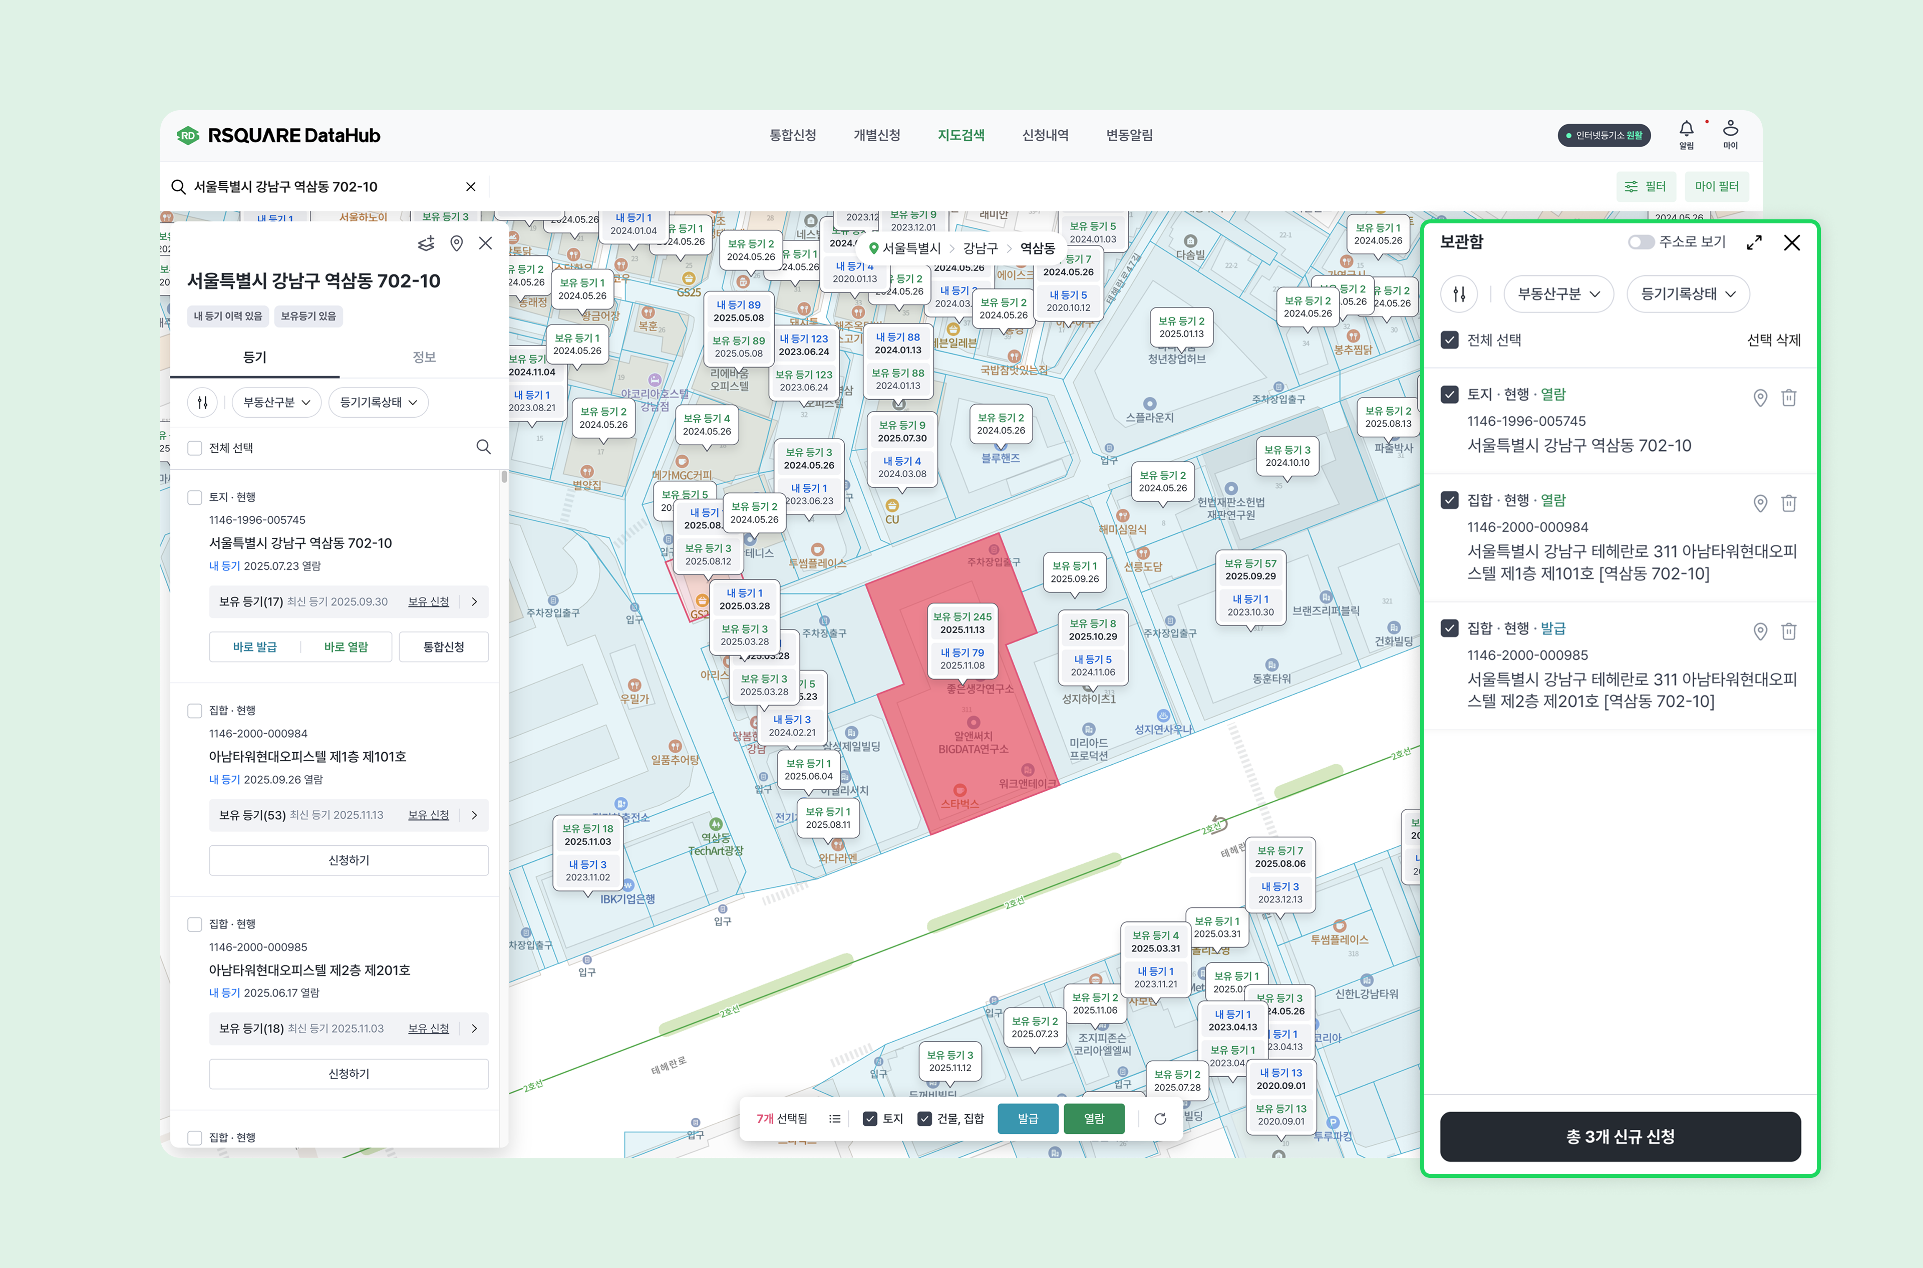
Task: Expand 보유 등기(17) row arrow
Action: click(475, 601)
